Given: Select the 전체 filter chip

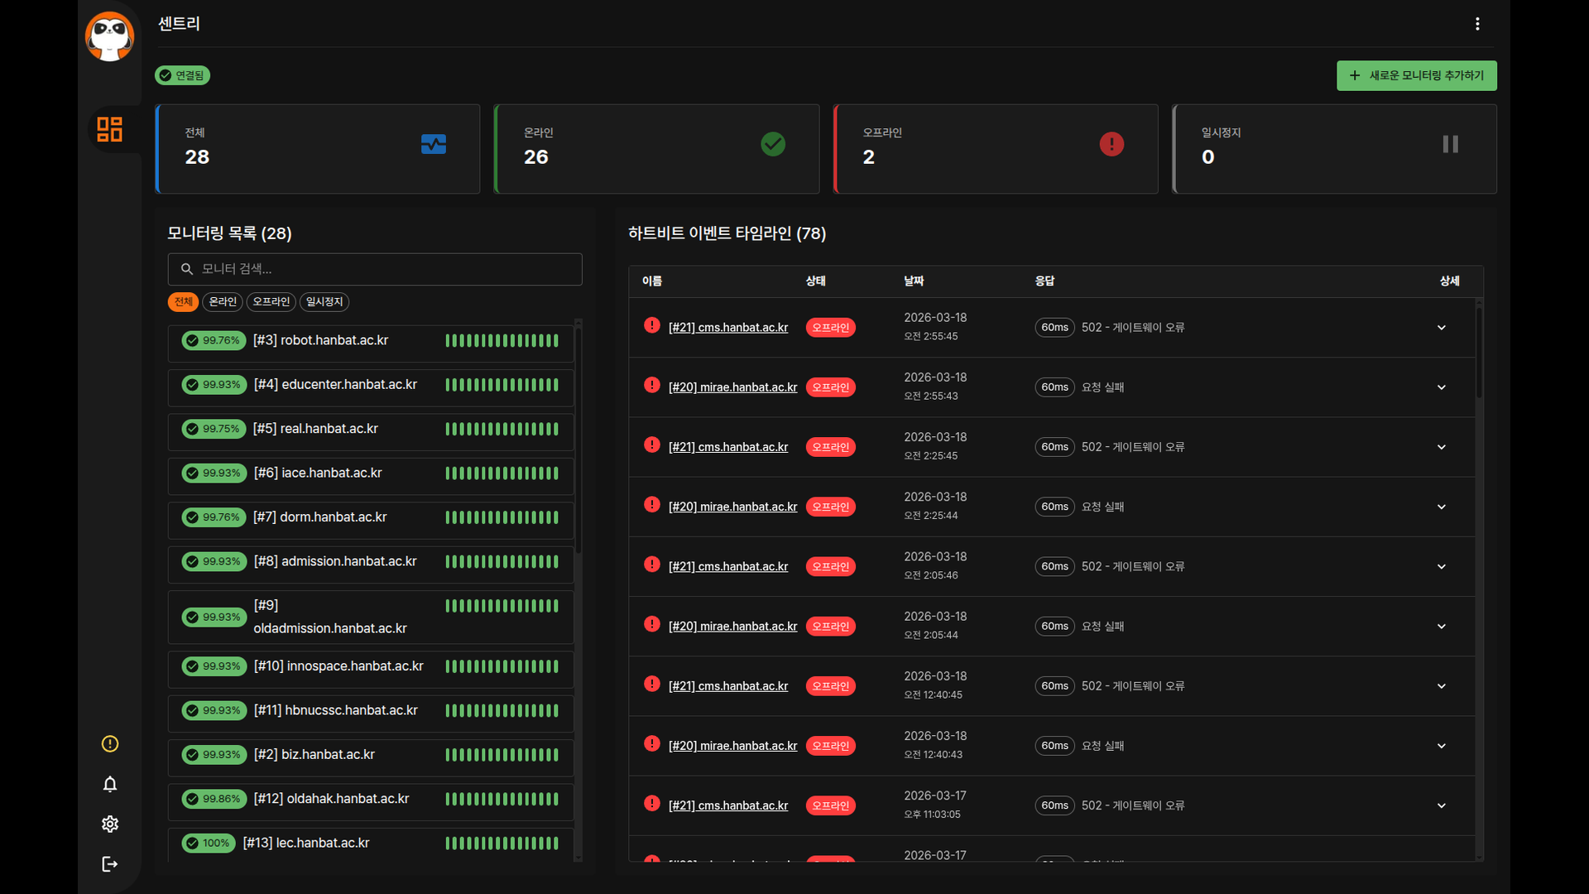Looking at the screenshot, I should pyautogui.click(x=183, y=302).
